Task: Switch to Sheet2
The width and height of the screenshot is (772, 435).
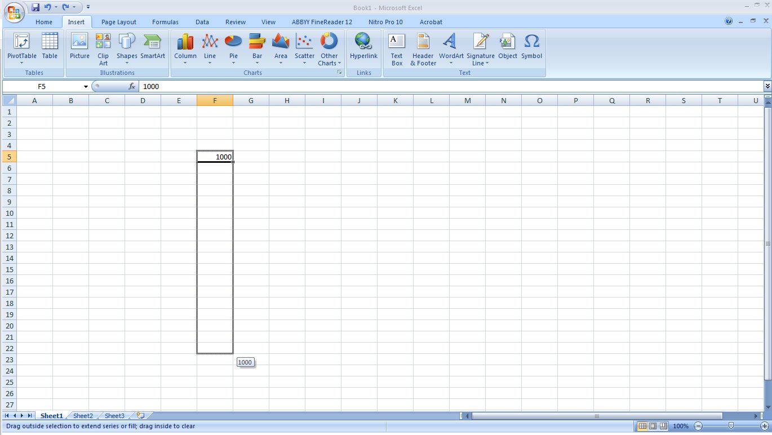Action: [82, 415]
